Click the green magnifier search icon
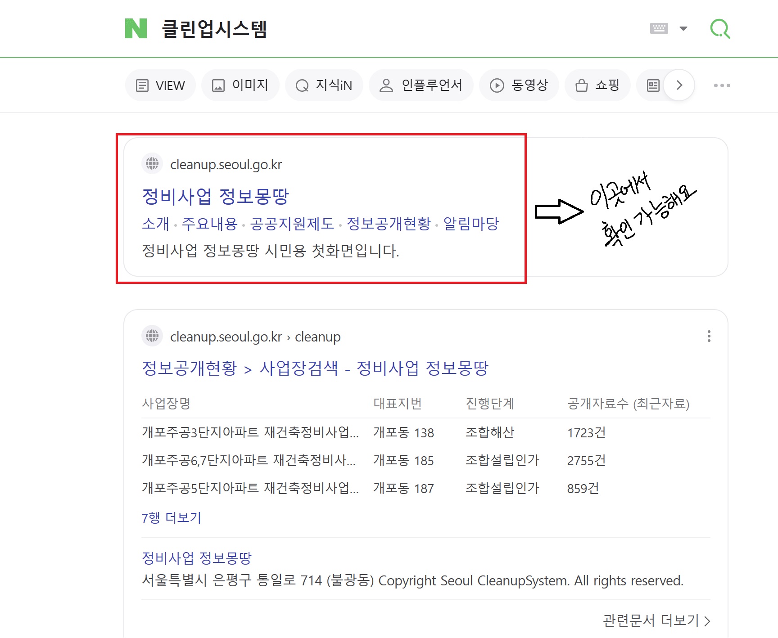 tap(720, 29)
